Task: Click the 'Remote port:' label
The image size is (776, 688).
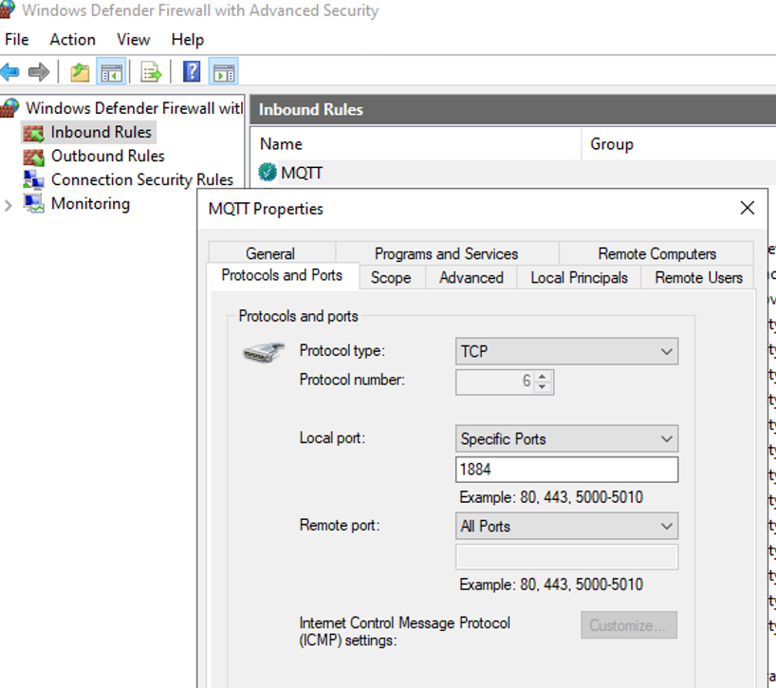Action: point(340,525)
